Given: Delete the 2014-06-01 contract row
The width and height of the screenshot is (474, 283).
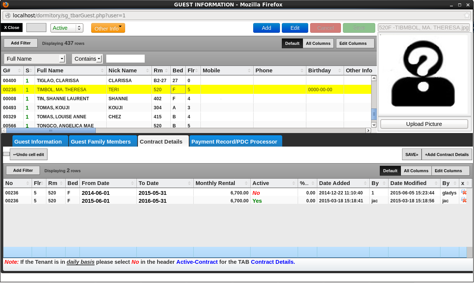Looking at the screenshot, I should click(464, 192).
